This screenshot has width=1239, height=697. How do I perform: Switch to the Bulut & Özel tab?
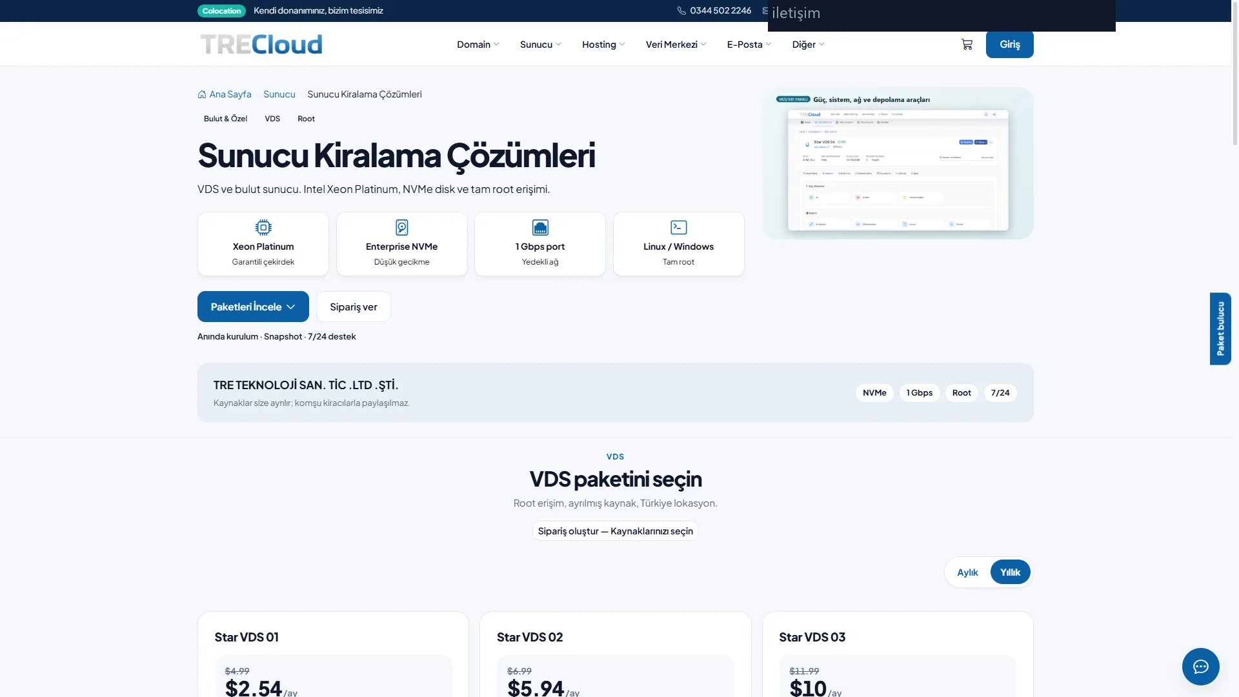point(225,119)
